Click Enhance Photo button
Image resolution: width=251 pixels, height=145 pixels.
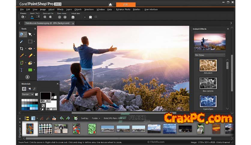point(123,10)
